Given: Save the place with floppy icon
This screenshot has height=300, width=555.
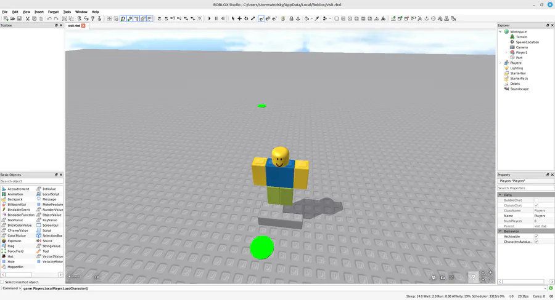Looking at the screenshot, I should pyautogui.click(x=19, y=18).
